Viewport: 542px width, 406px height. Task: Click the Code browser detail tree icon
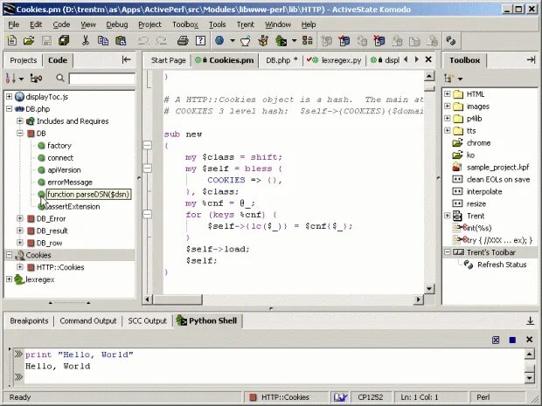pos(36,79)
